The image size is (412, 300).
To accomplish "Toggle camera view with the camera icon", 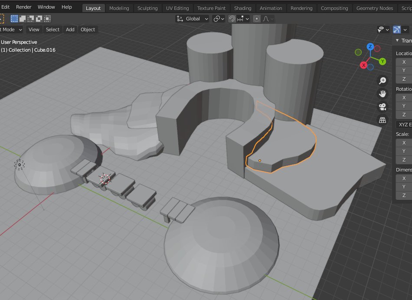I will pyautogui.click(x=383, y=107).
